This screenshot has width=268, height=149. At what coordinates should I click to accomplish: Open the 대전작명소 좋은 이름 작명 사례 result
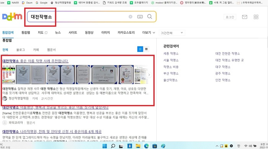click(x=35, y=61)
